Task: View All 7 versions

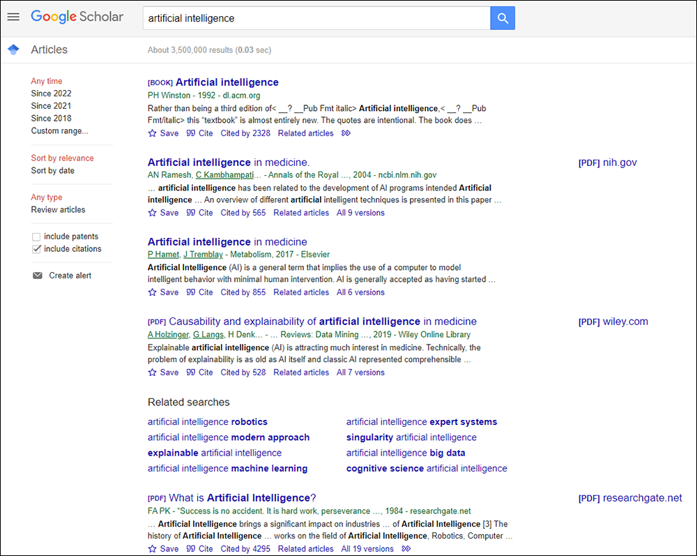Action: coord(360,373)
